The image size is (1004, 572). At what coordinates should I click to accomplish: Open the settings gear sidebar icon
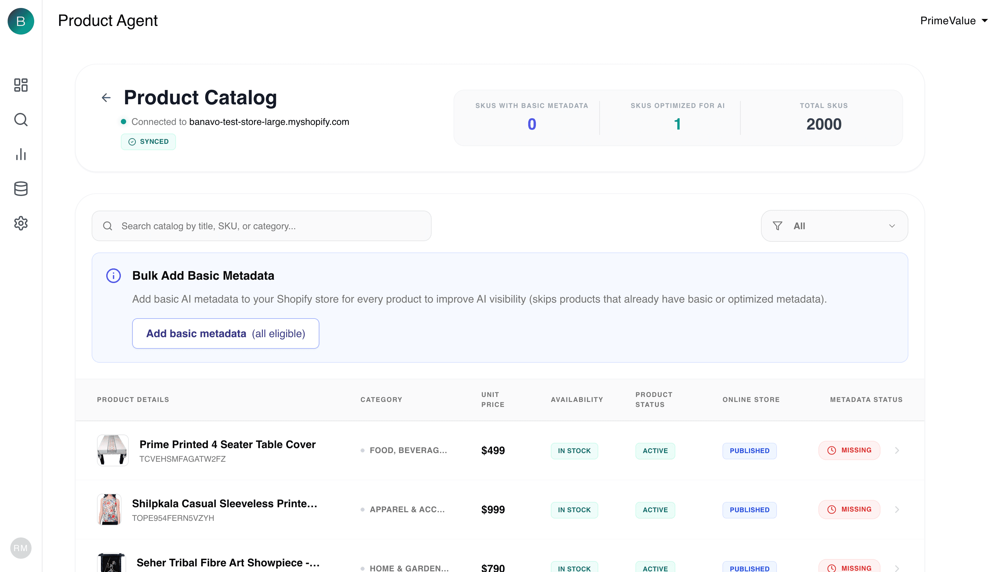pos(21,223)
